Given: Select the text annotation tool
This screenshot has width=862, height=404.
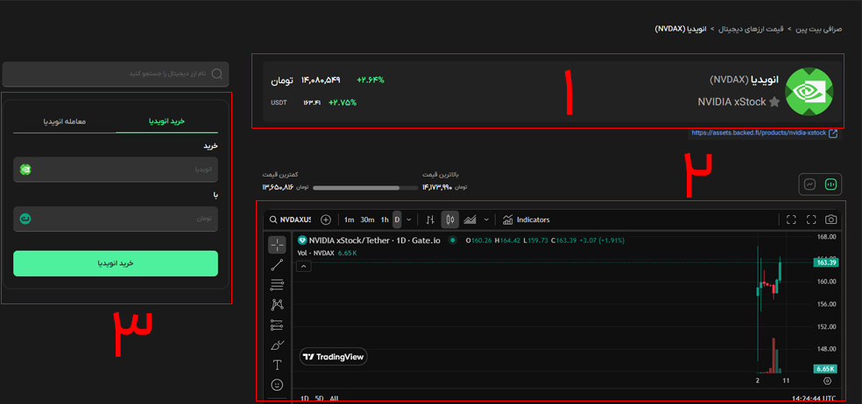Looking at the screenshot, I should click(x=277, y=365).
